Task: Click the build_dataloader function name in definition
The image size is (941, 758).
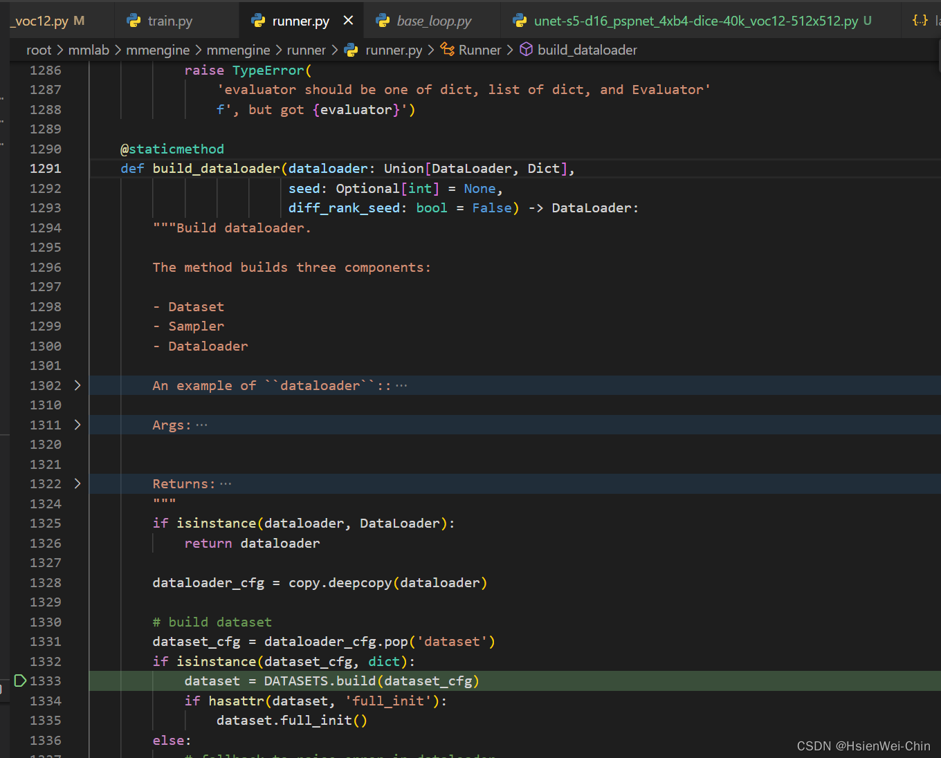Action: click(x=216, y=168)
